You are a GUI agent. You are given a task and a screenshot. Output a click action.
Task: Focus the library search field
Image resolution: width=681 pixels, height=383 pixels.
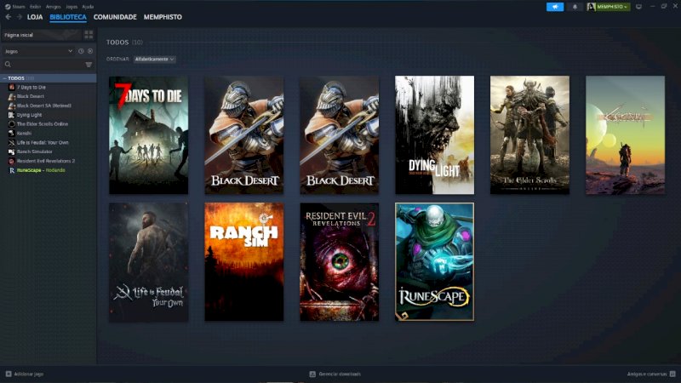click(x=47, y=65)
